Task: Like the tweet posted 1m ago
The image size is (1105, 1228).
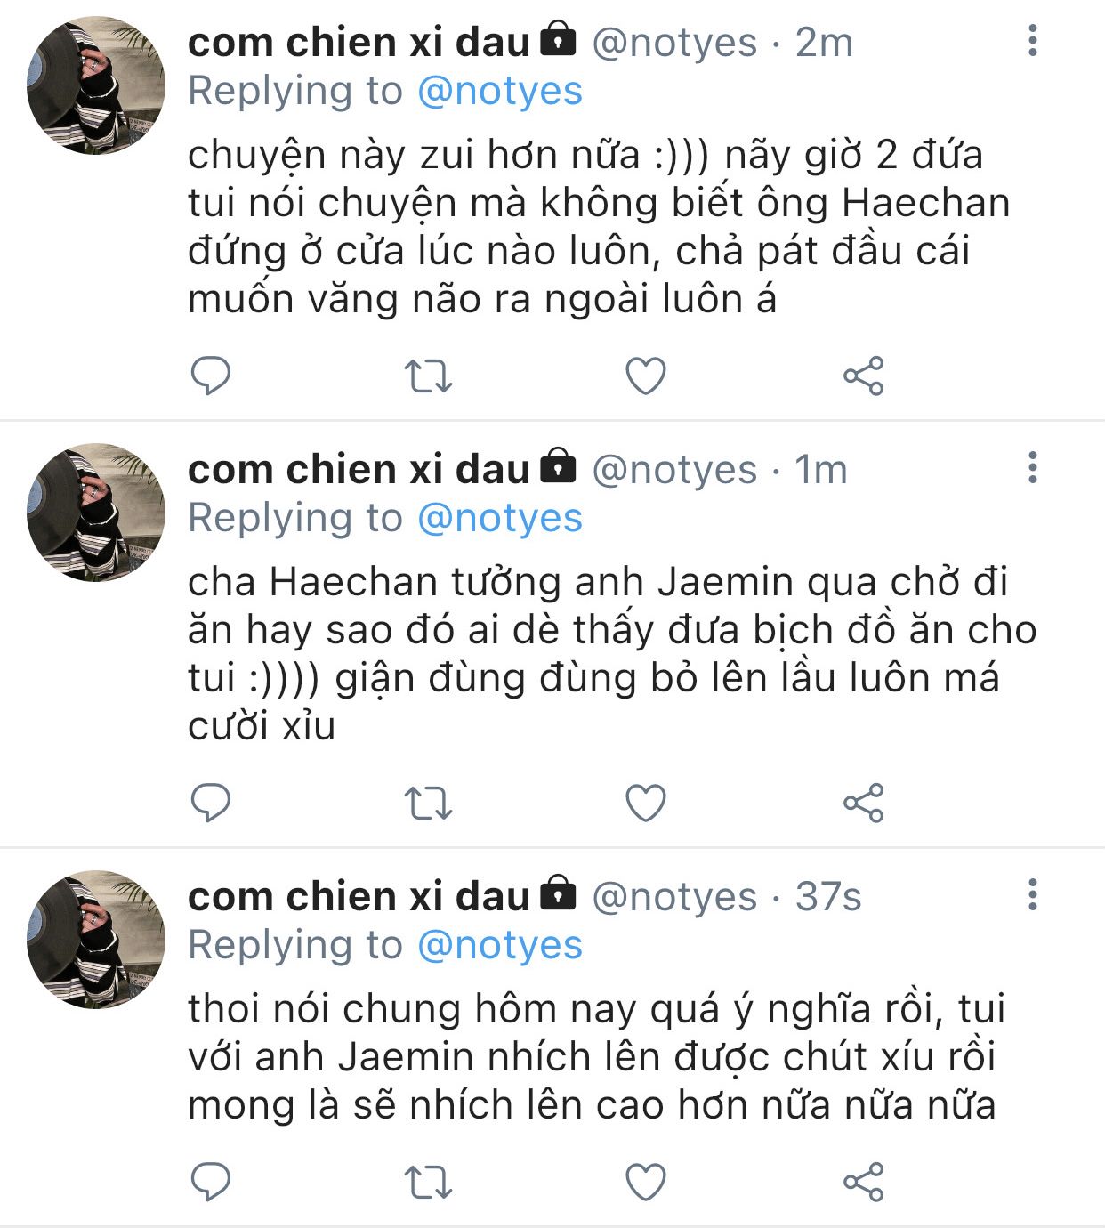Action: point(646,803)
